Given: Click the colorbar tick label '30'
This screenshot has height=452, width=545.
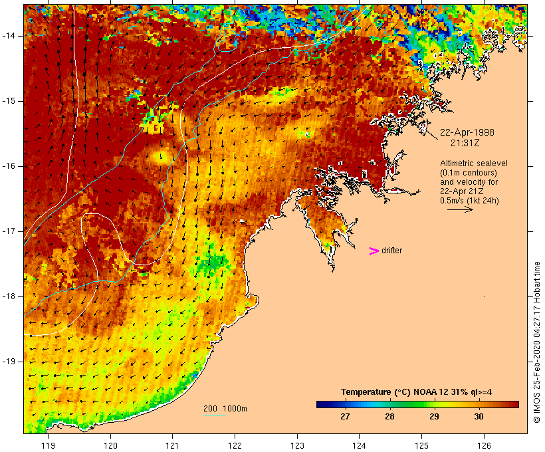Looking at the screenshot, I should (x=479, y=417).
